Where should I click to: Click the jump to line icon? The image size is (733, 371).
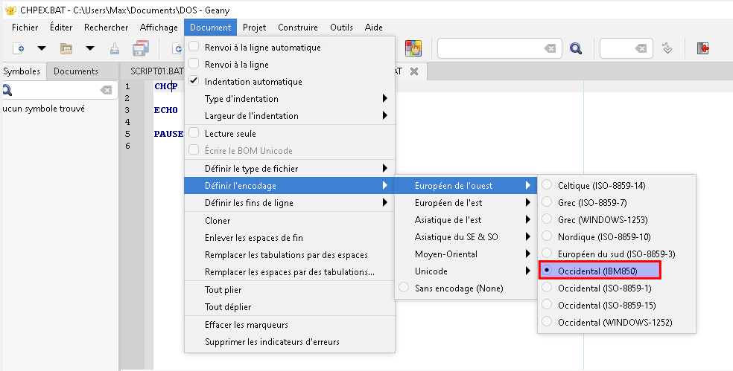(667, 49)
